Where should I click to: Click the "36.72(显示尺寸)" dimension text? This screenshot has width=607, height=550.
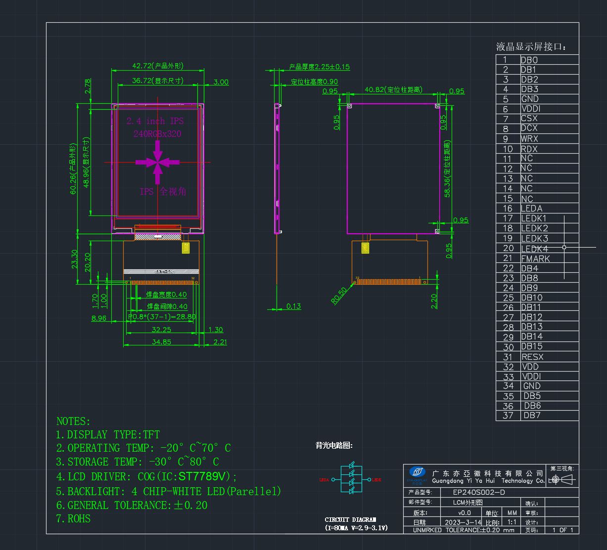157,81
